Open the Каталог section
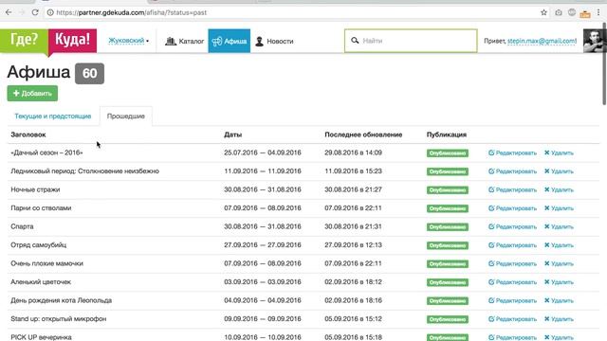 coord(184,41)
